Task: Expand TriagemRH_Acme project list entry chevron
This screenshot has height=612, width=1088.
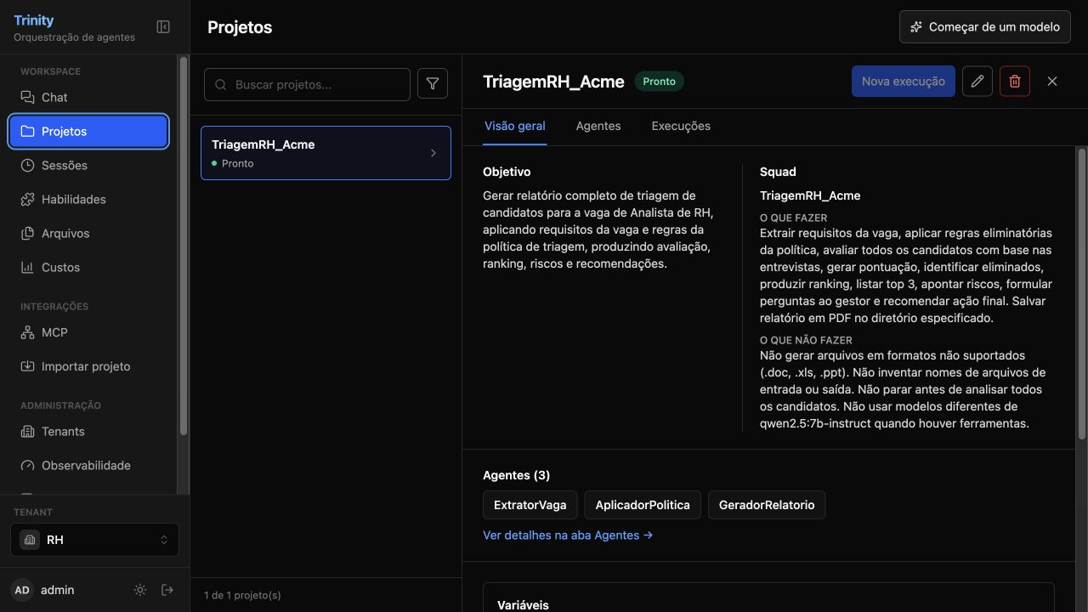Action: click(433, 153)
